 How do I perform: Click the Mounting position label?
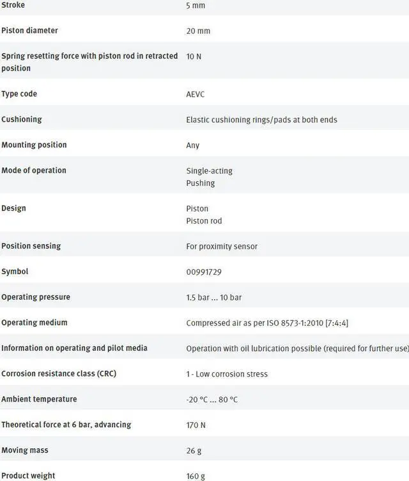click(x=34, y=145)
